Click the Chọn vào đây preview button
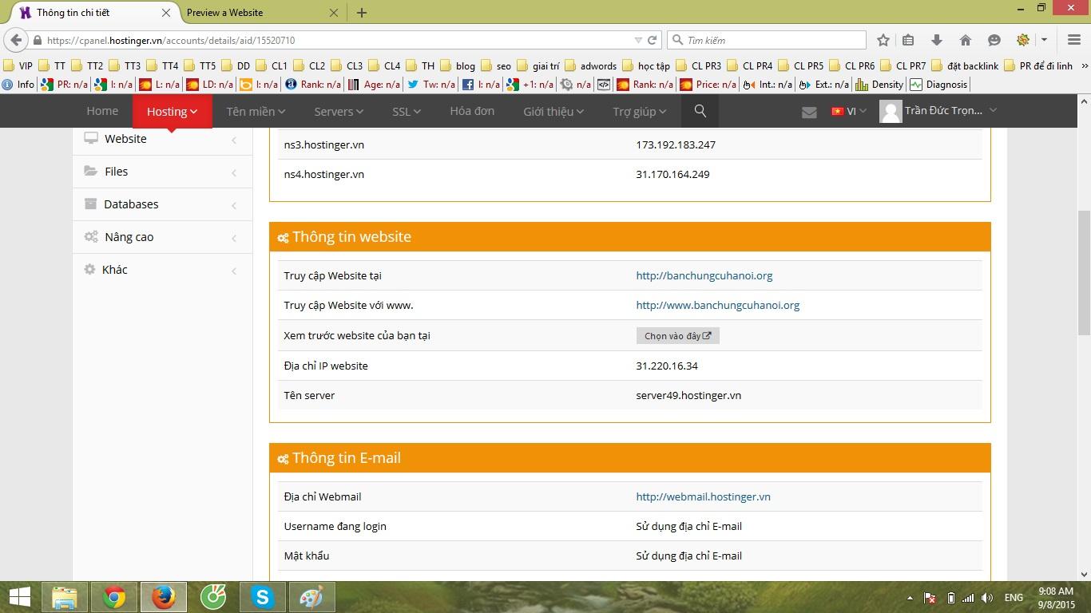Screen dimensions: 1091x613 678,336
